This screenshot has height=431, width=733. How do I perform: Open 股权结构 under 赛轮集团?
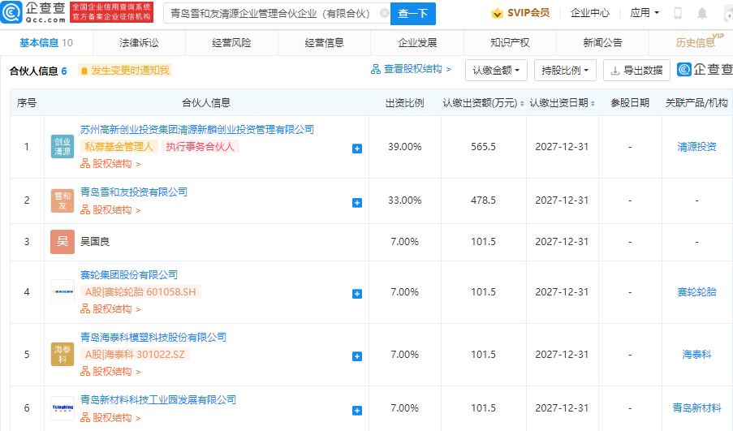110,309
